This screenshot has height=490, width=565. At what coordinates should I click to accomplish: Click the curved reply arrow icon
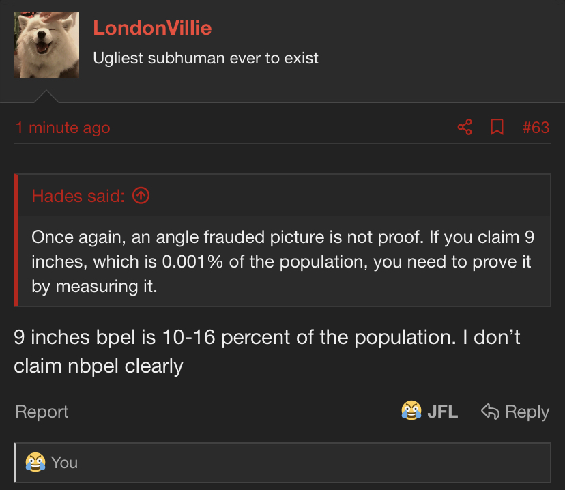click(x=491, y=411)
